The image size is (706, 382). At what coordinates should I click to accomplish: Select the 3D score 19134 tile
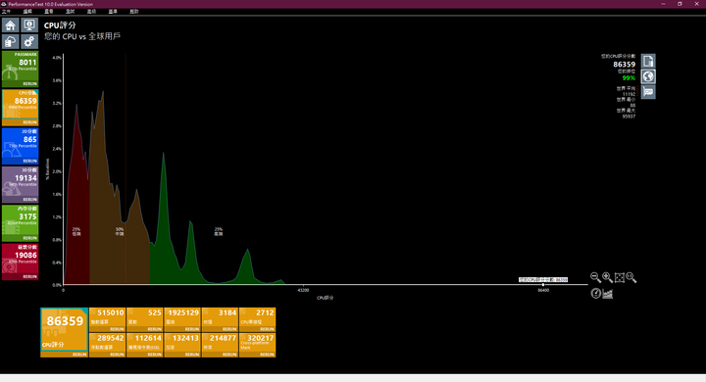pos(21,184)
